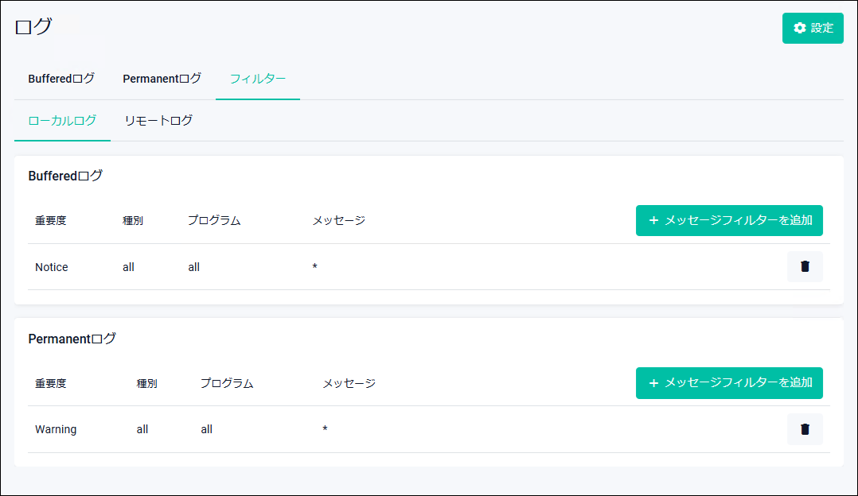Click 重要度 column header in Buffered log
The width and height of the screenshot is (858, 496).
50,220
